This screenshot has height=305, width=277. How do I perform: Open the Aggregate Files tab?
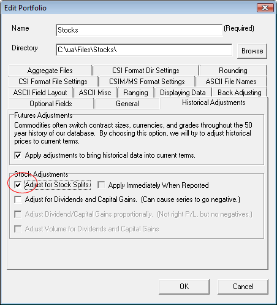click(x=50, y=71)
